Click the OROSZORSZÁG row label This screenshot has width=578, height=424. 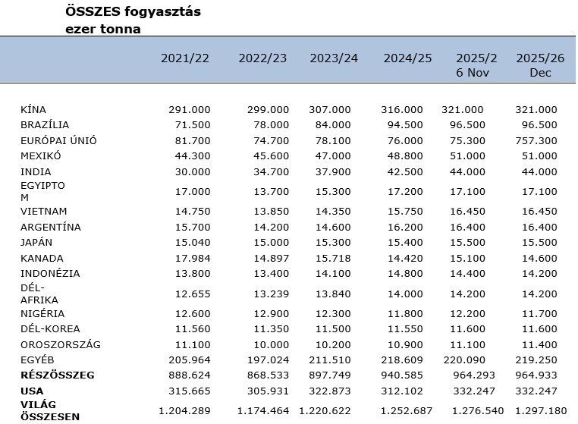[x=60, y=344]
